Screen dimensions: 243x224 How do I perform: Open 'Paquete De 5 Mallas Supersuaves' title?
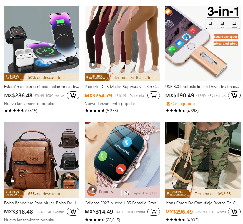121,87
